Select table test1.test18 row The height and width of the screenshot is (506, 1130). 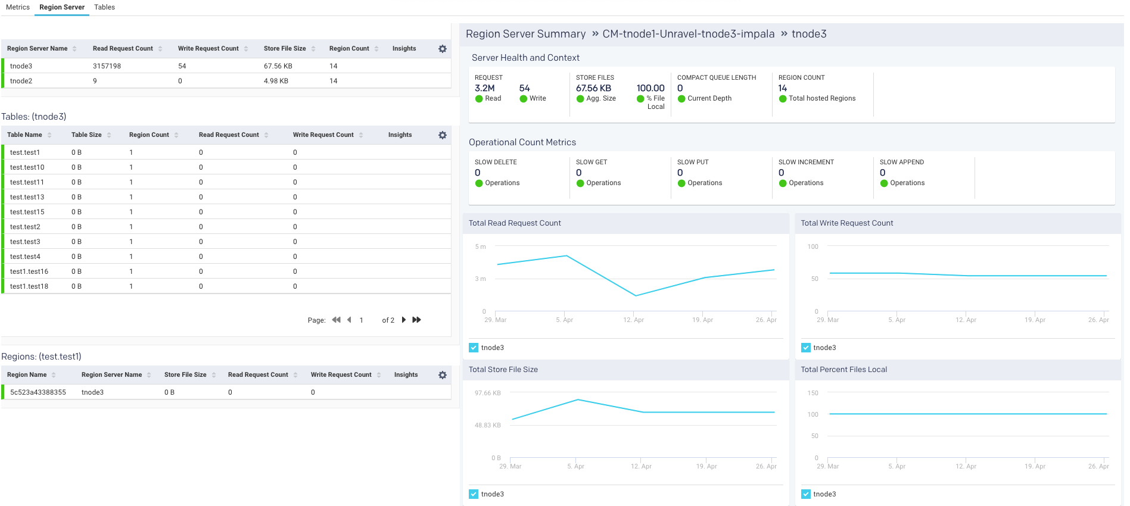[x=226, y=286]
